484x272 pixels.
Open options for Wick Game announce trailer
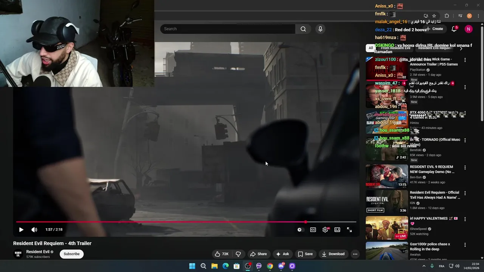[x=465, y=60]
